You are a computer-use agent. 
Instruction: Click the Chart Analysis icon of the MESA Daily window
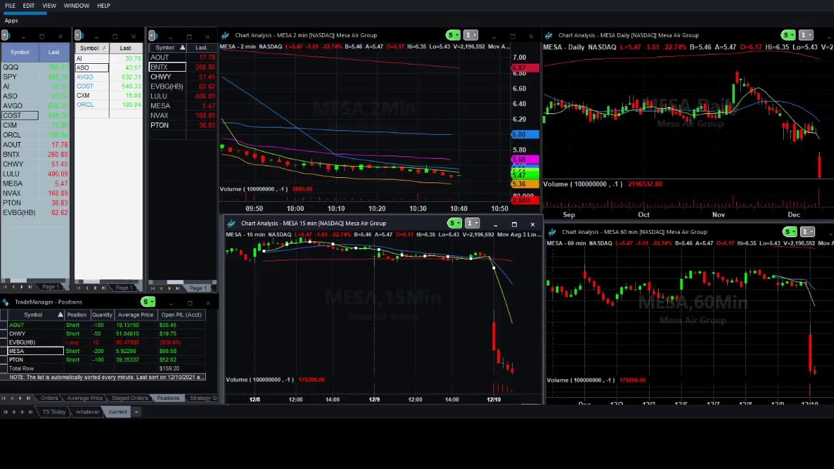click(549, 35)
